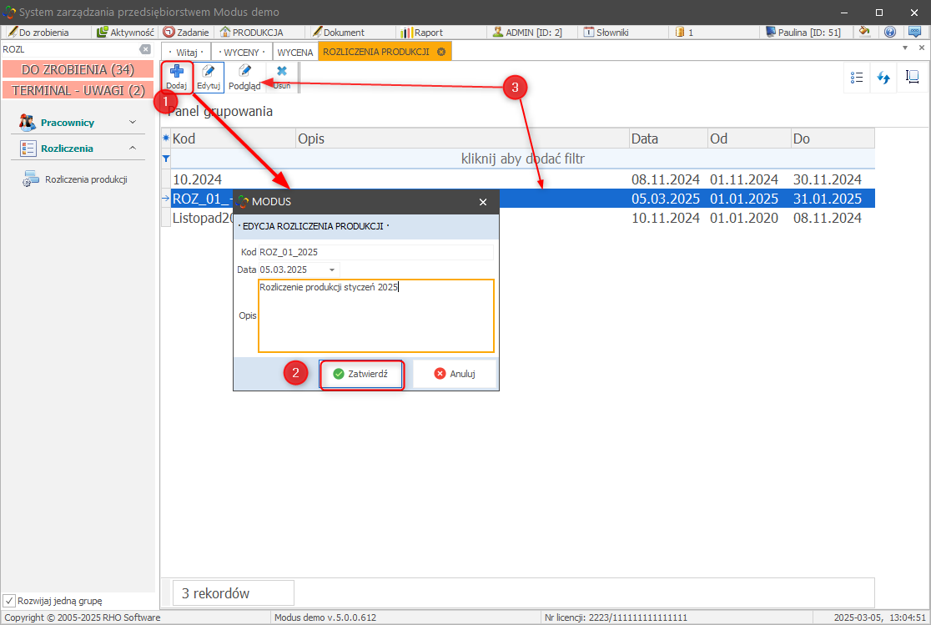The width and height of the screenshot is (931, 625).
Task: Open the Data date picker dropdown
Action: pyautogui.click(x=332, y=270)
